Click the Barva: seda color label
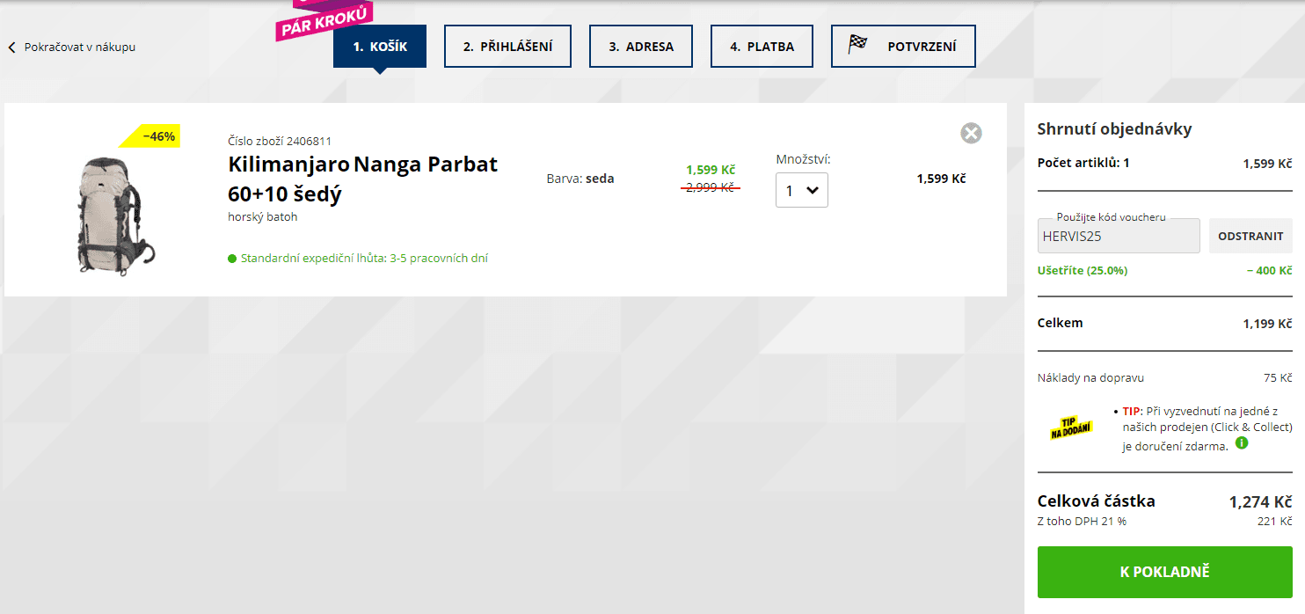The width and height of the screenshot is (1305, 614). [580, 179]
